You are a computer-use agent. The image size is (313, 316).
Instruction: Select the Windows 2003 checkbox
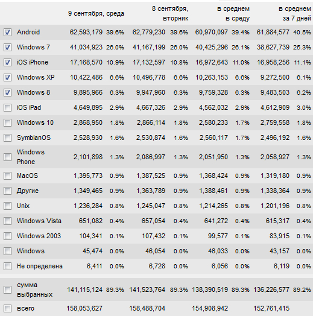[x=7, y=236]
